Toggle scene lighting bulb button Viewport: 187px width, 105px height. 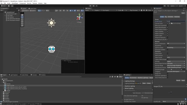(64, 10)
